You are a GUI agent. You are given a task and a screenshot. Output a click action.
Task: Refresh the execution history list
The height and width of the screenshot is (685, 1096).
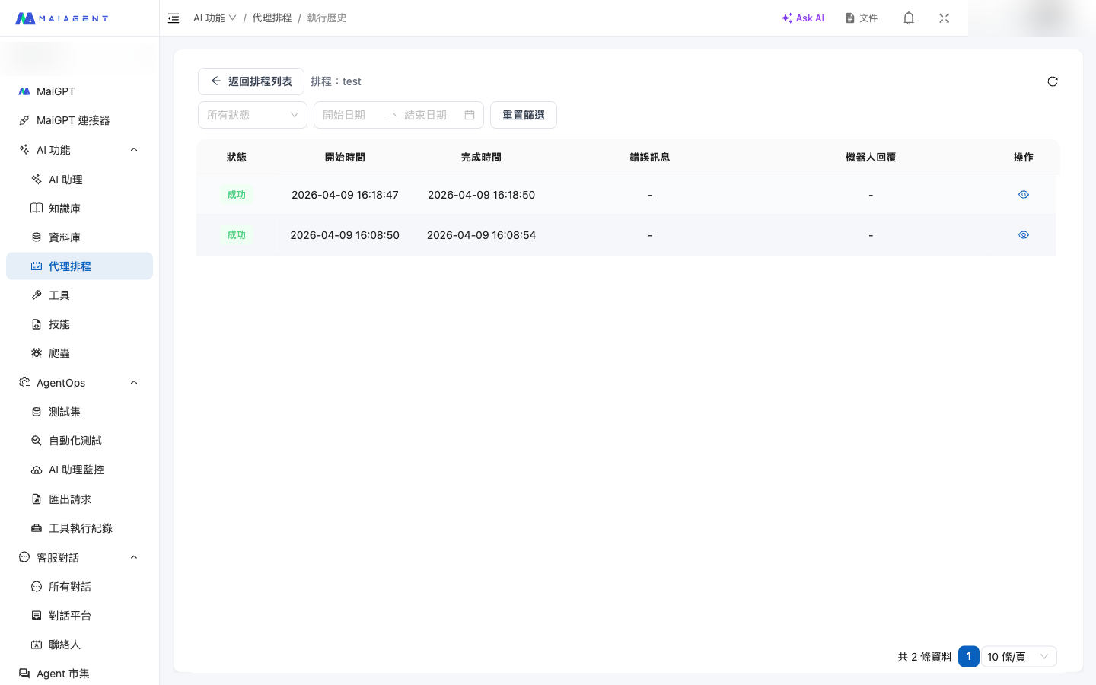tap(1053, 81)
